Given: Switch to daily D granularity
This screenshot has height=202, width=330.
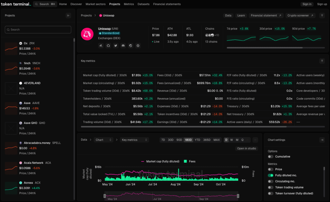Looking at the screenshot, I should (x=226, y=140).
